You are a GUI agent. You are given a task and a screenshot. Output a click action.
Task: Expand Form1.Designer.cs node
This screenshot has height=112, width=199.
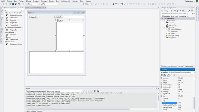[166, 29]
